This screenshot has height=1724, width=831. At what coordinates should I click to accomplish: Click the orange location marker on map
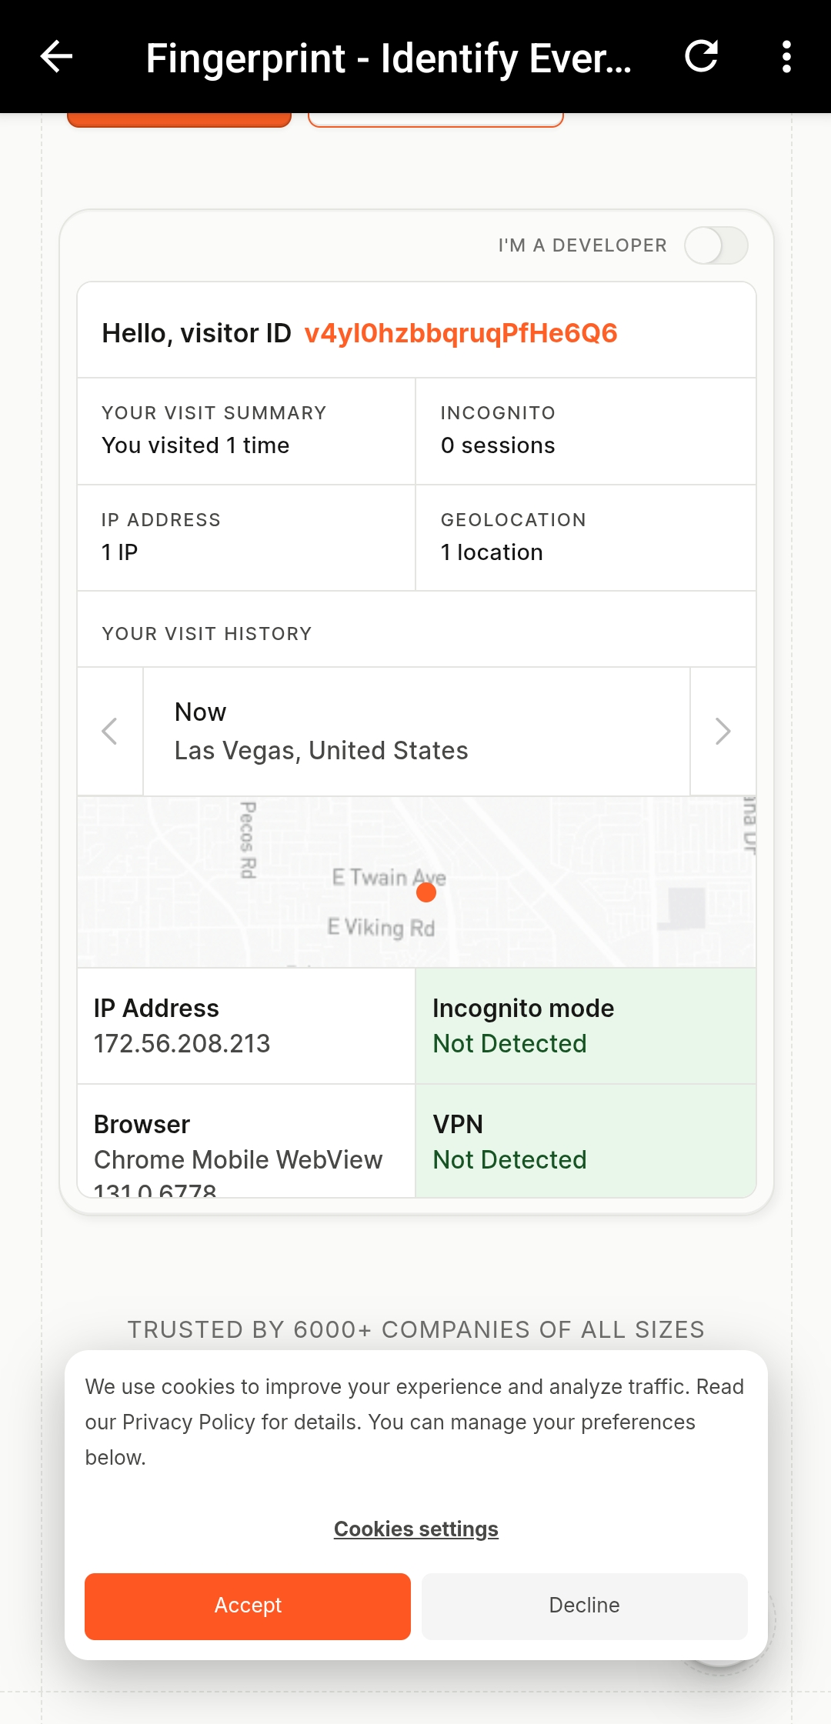click(426, 892)
